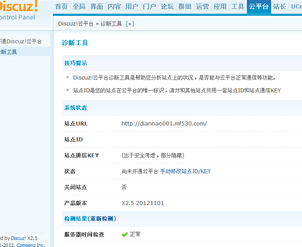This screenshot has height=247, width=302.
Task: Click the [+] add-to-favorites link
Action: pos(130,24)
